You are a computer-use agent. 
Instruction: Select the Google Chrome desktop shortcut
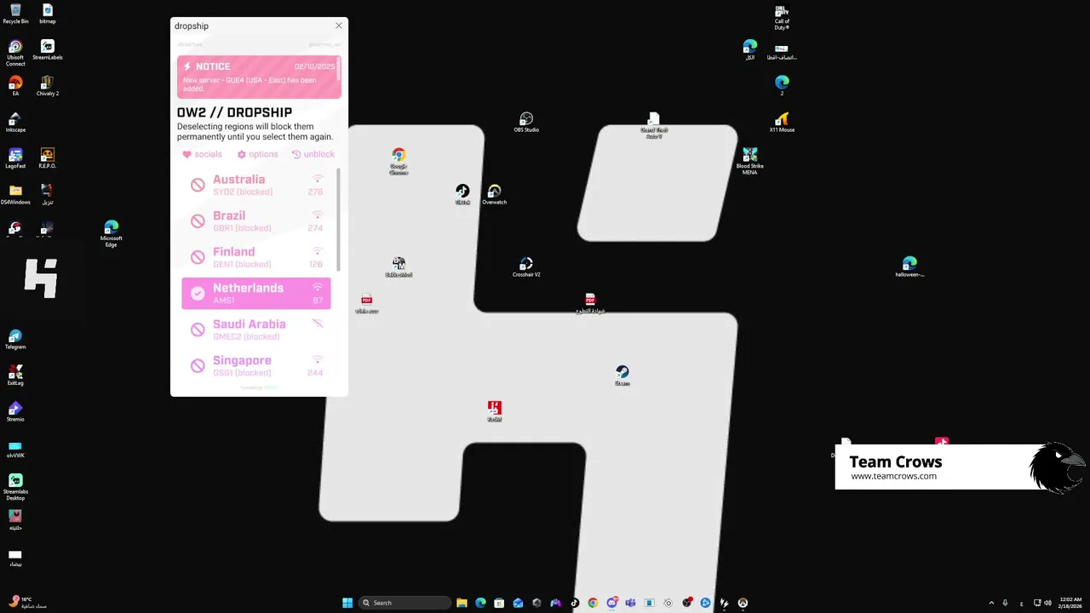point(399,161)
